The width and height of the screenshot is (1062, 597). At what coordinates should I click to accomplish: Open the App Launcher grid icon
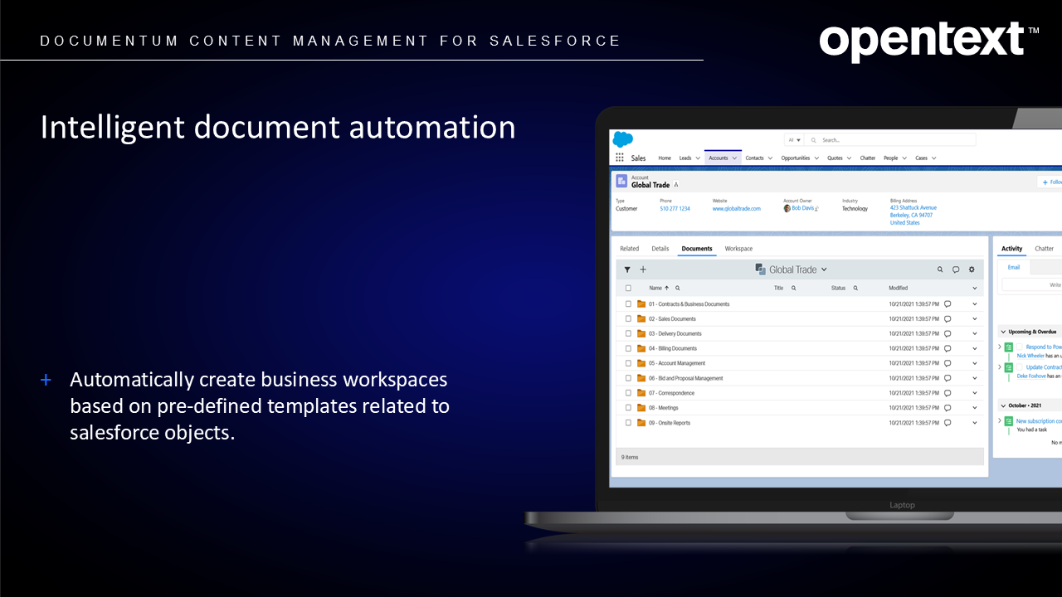[x=620, y=158]
